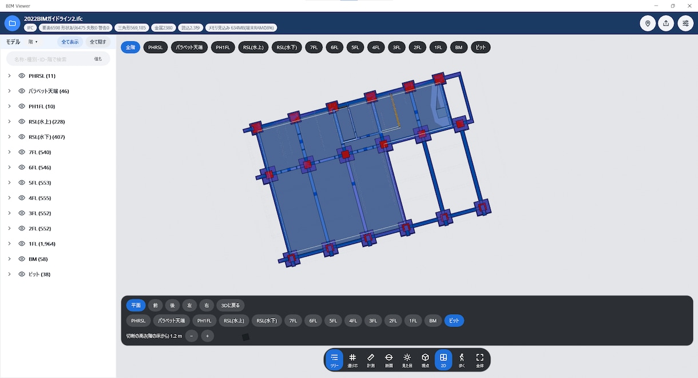Viewport: 698px width, 378px height.
Task: Choose the 前 front view button
Action: (155, 305)
